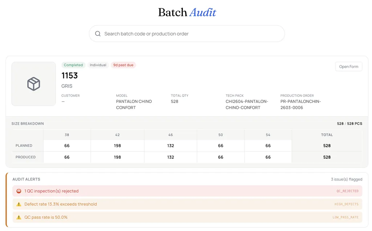Open the QC pass rate 50.0% alert
The image size is (372, 231).
187,217
